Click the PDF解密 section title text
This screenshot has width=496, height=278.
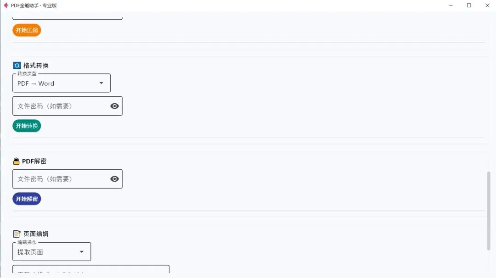coord(34,161)
